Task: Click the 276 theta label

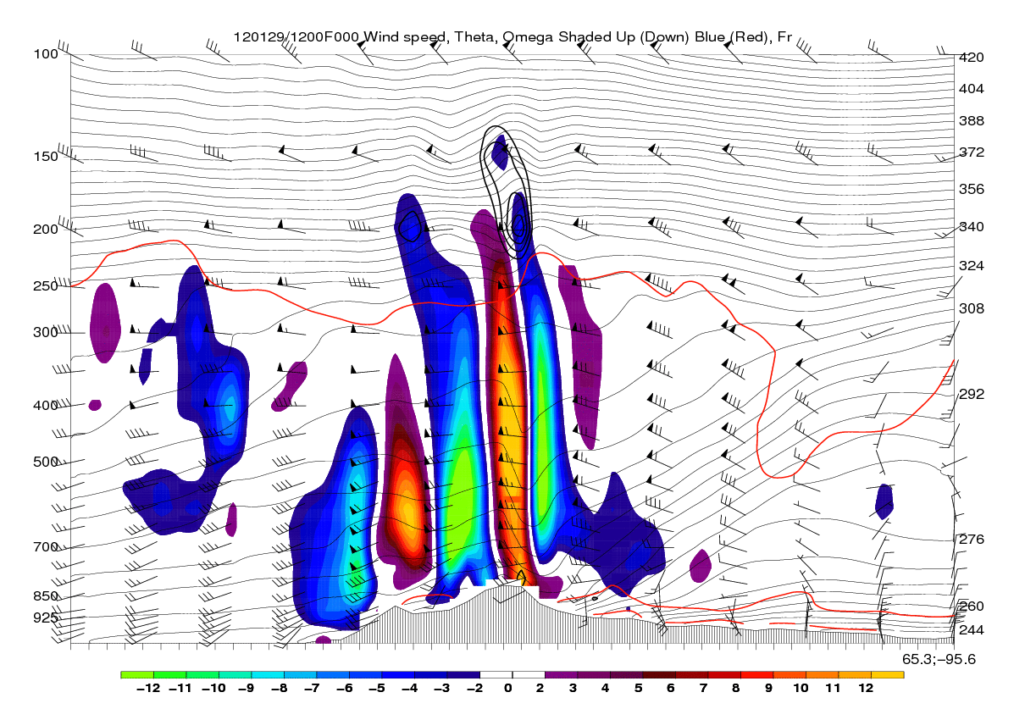Action: (971, 540)
